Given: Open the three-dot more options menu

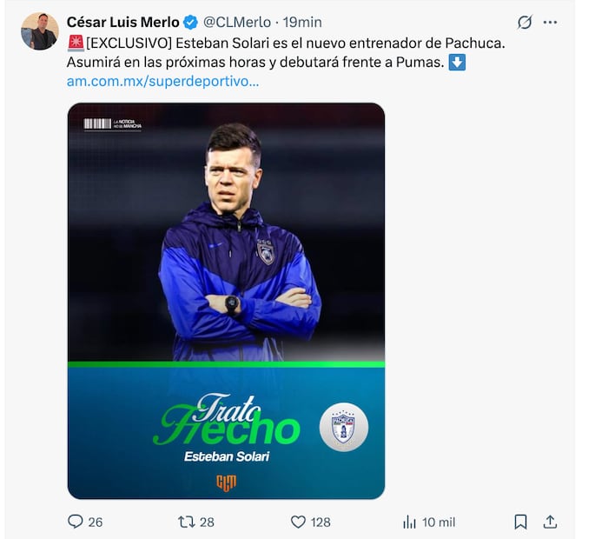Looking at the screenshot, I should [x=550, y=23].
